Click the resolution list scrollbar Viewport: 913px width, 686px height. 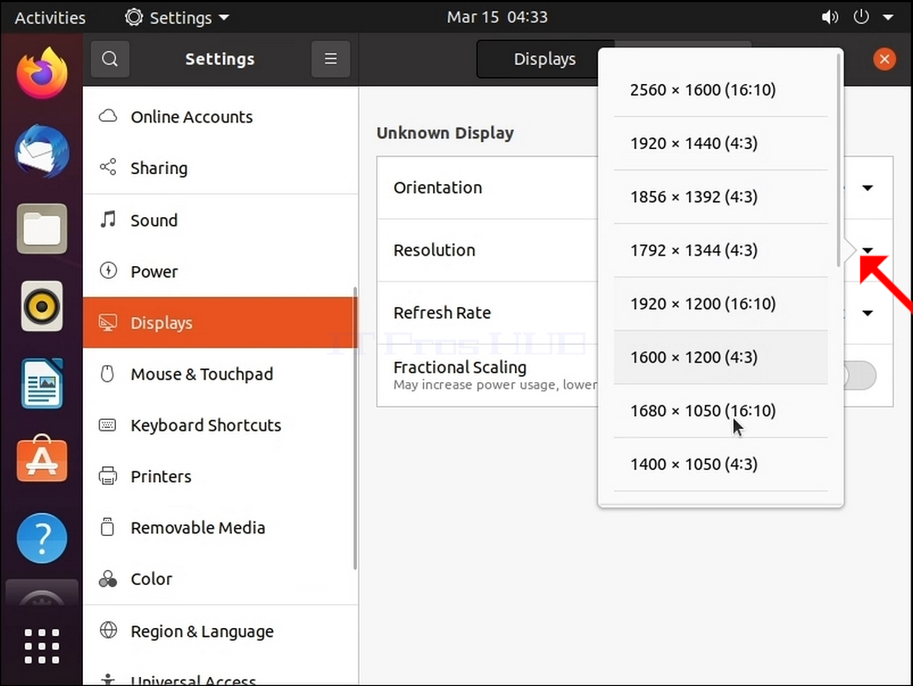pos(838,160)
